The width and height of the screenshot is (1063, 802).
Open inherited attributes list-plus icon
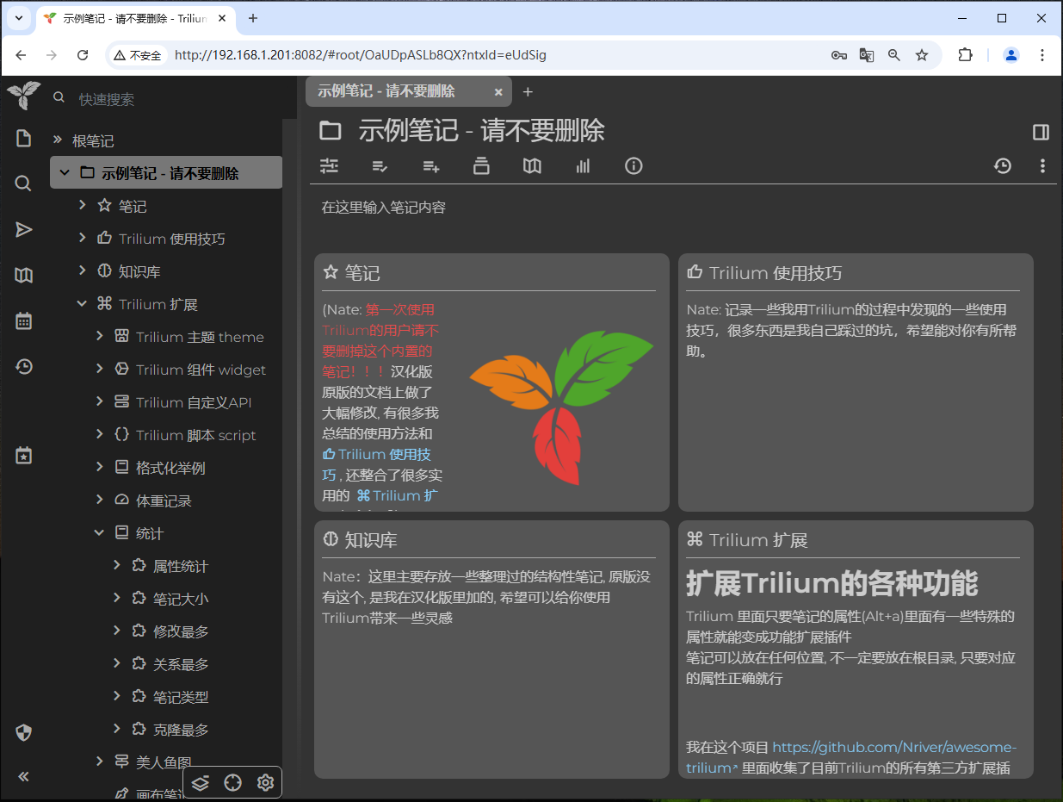point(430,165)
